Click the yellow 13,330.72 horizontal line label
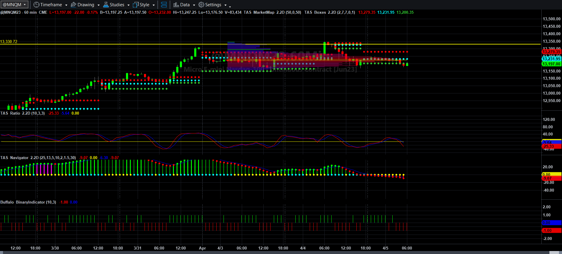Image resolution: width=562 pixels, height=254 pixels. coord(9,41)
